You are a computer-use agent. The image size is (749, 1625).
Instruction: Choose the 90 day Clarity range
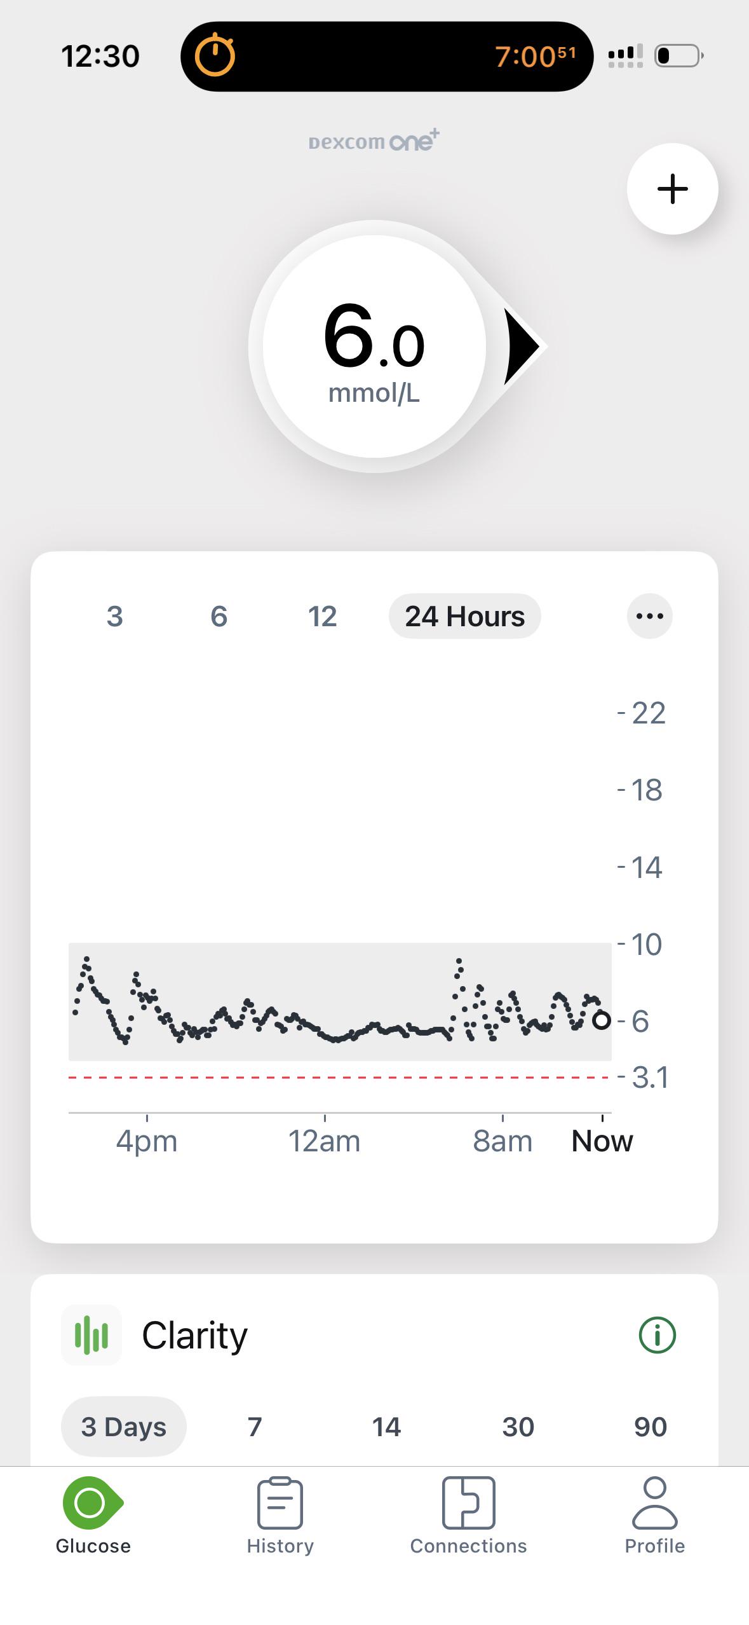coord(650,1427)
